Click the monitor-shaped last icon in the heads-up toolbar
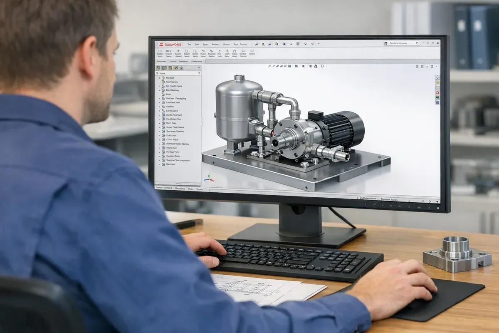The height and width of the screenshot is (333, 499). coord(322,66)
